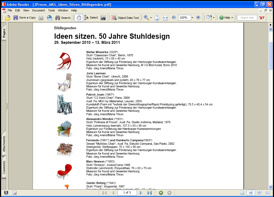Click the Open folder icon in the toolbar
The width and height of the screenshot is (274, 197).
pos(8,18)
